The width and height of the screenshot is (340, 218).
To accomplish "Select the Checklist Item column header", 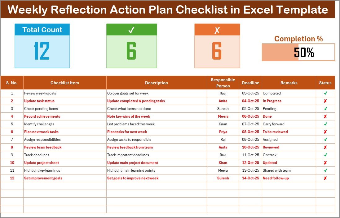I will click(65, 83).
